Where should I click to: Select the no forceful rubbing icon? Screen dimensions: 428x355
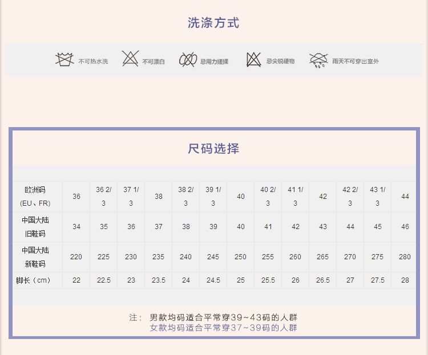pos(188,59)
